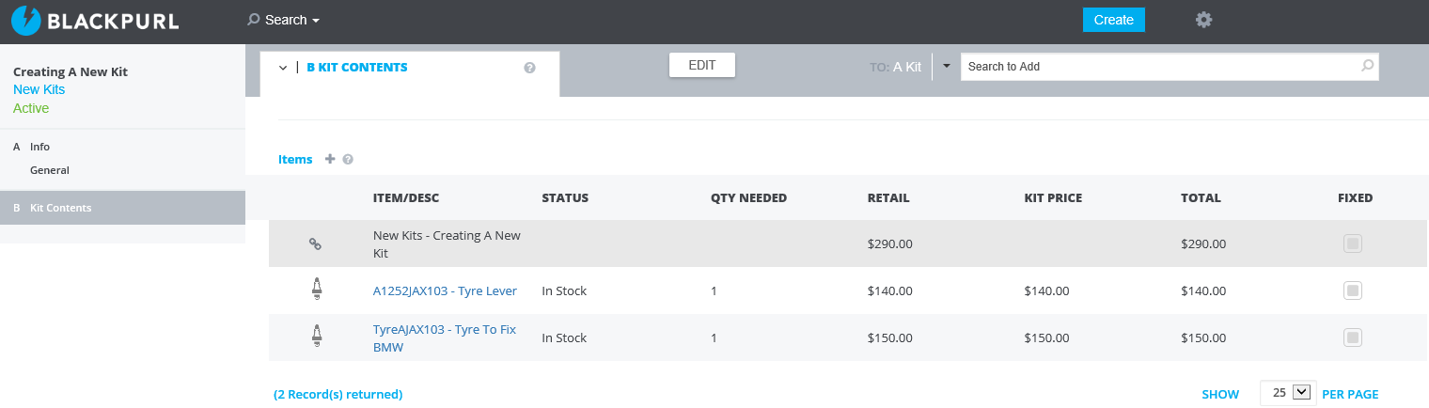Click the help icon beside Kit Contents

click(530, 68)
